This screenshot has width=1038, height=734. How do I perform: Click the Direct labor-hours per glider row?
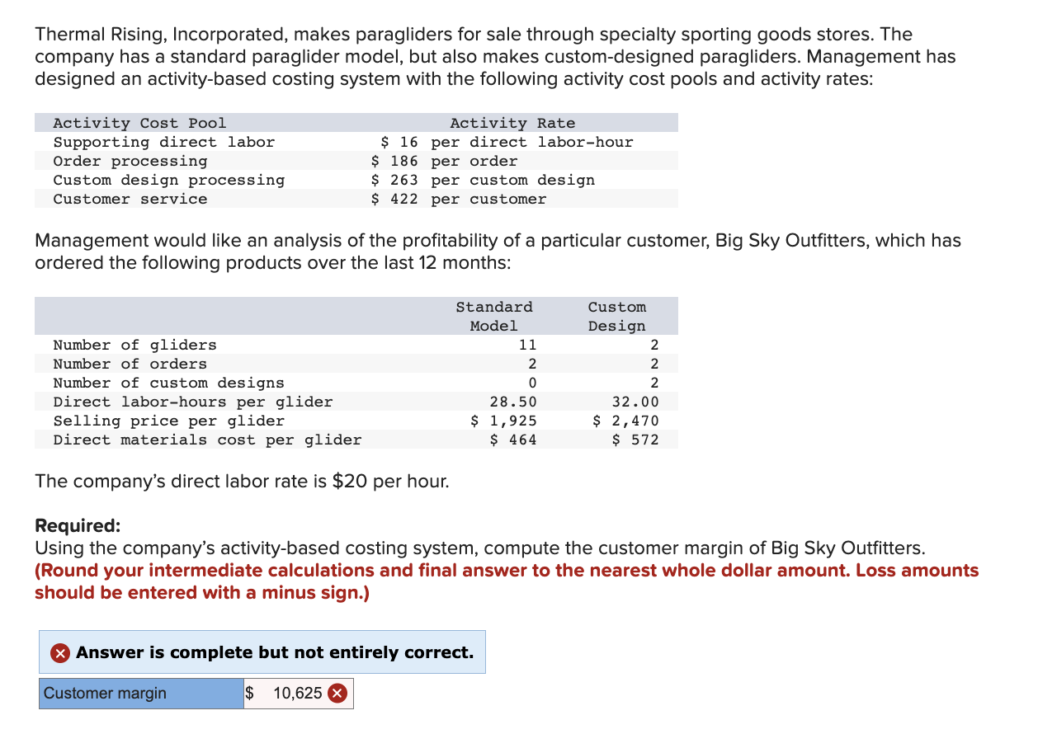[193, 402]
